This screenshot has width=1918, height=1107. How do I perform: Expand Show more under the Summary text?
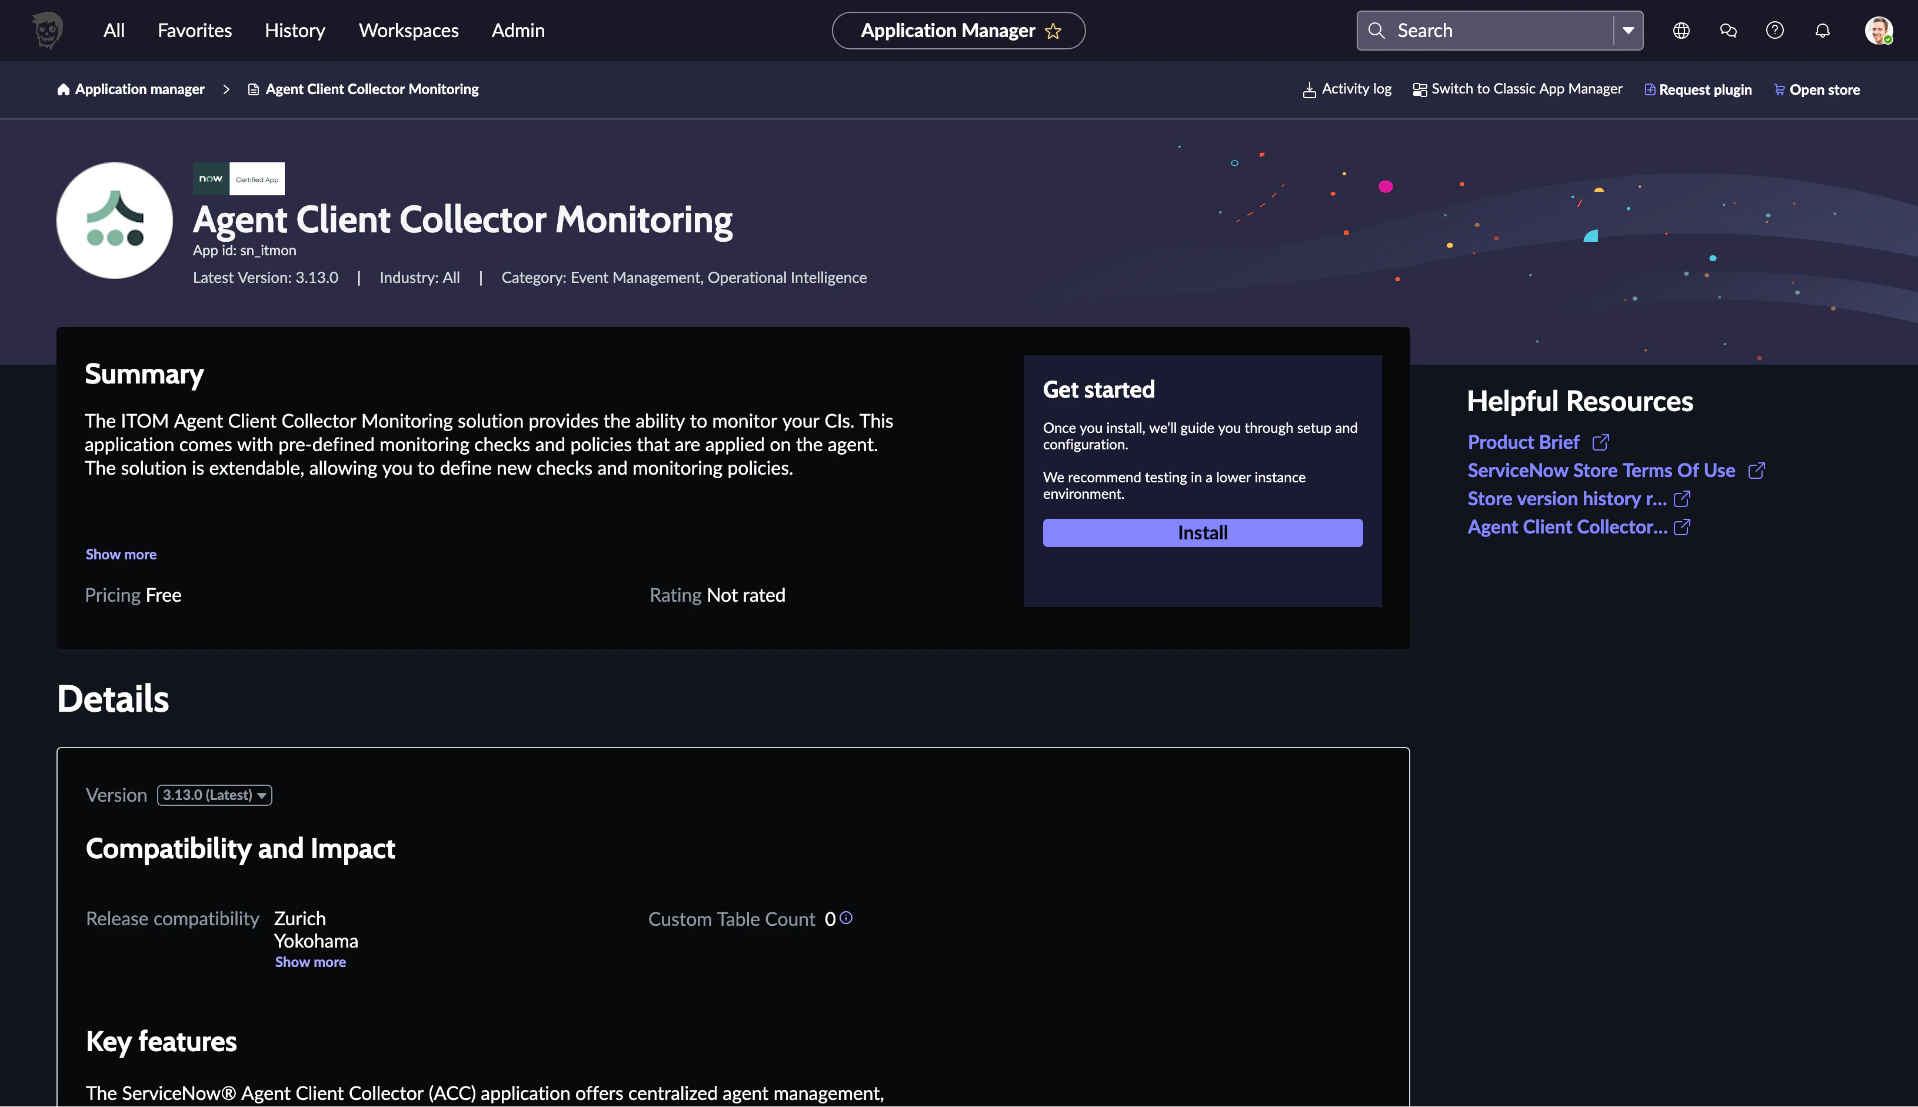[121, 554]
